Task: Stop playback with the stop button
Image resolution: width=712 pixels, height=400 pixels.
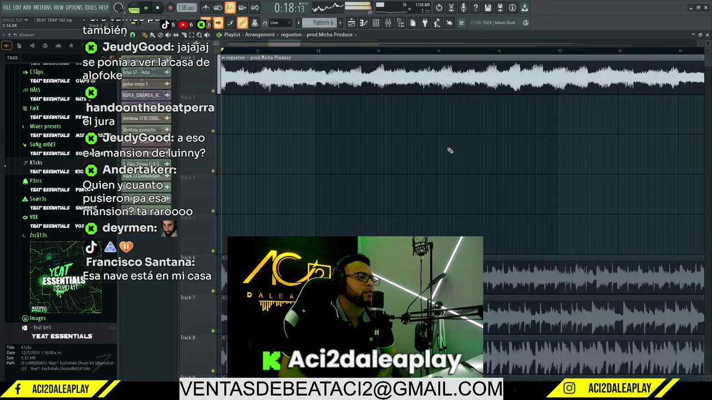Action: click(x=158, y=8)
